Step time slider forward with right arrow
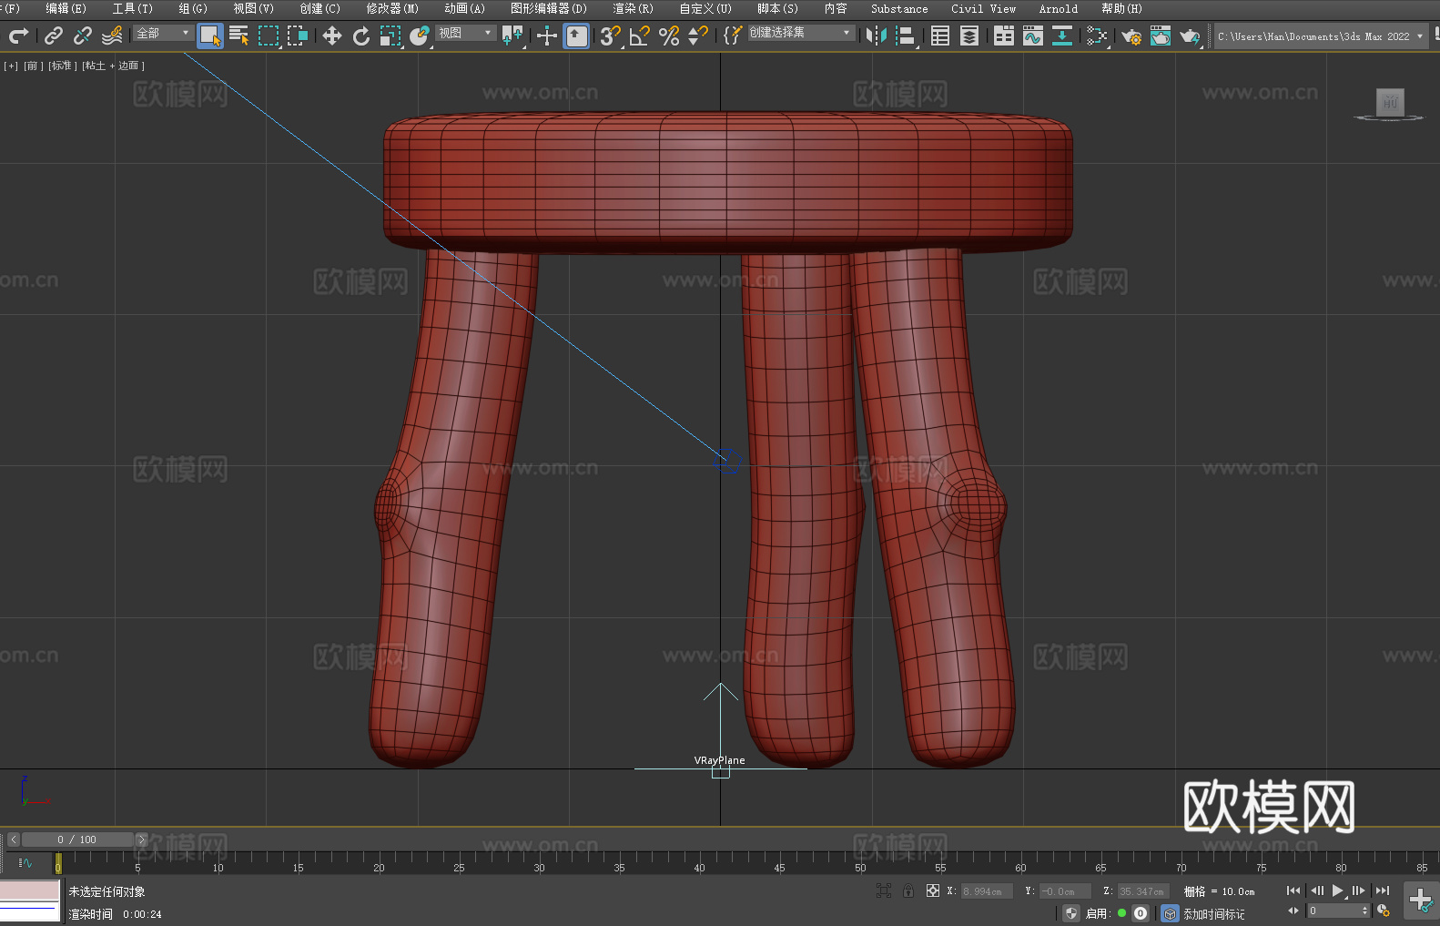 point(141,840)
